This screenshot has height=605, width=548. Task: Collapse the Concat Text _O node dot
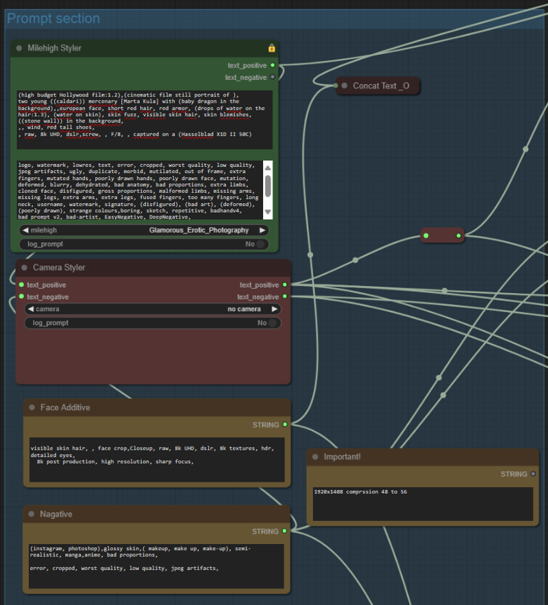point(344,86)
